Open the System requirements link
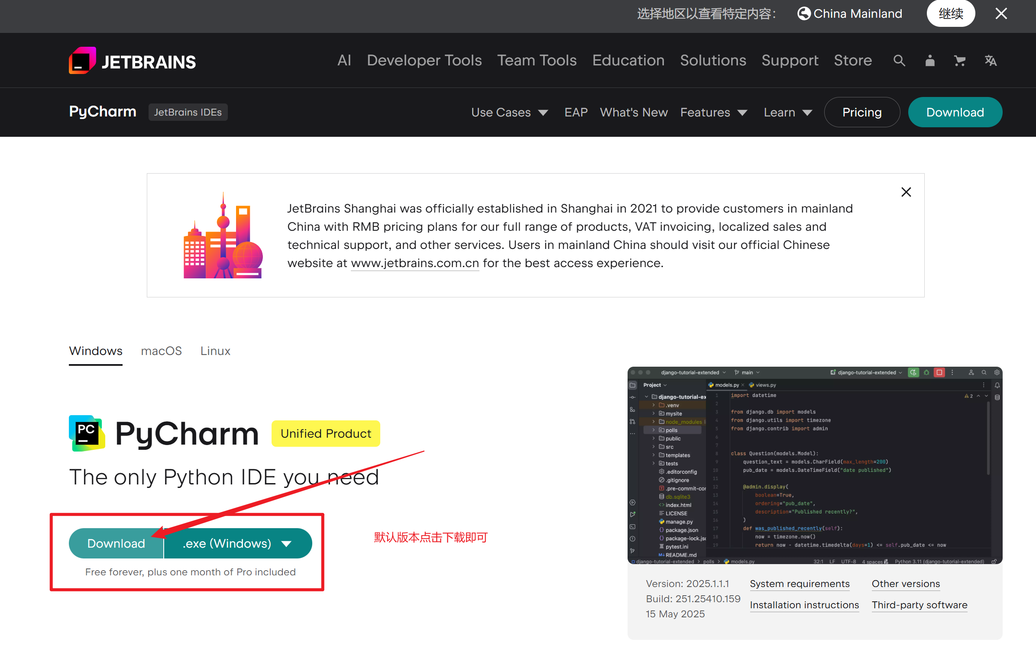 (x=800, y=584)
